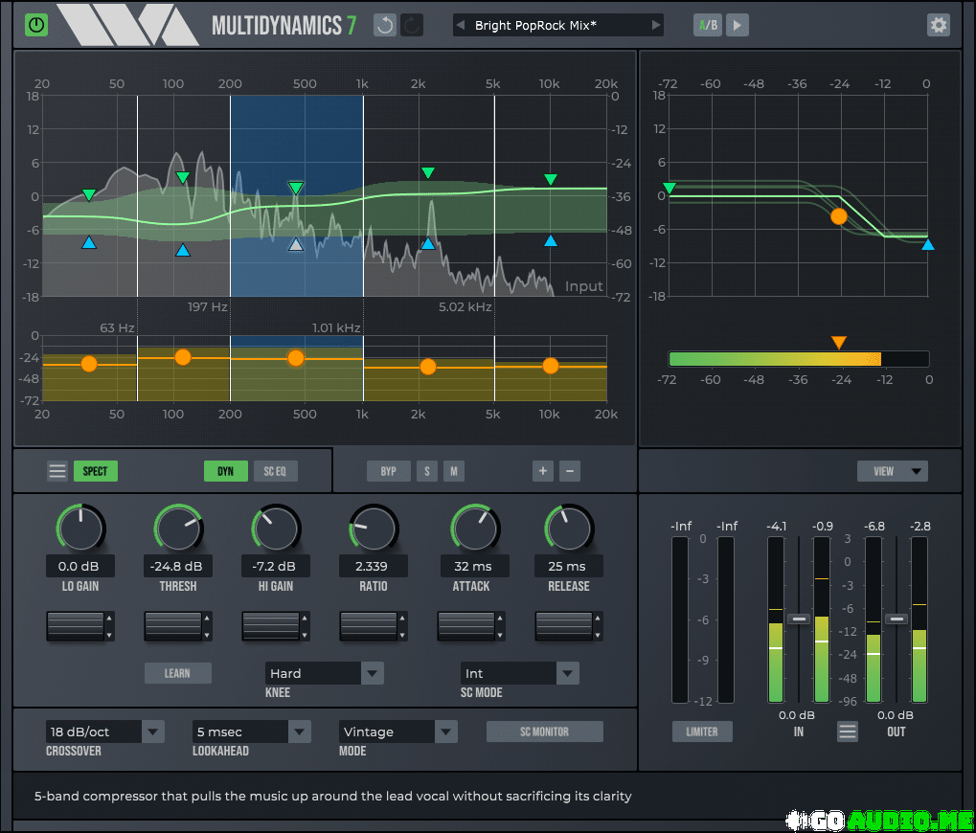Click the orange threshold marker above level meter
976x833 pixels.
[x=838, y=343]
